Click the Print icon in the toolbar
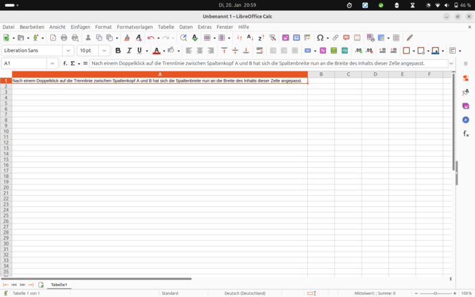The width and height of the screenshot is (475, 297). (64, 38)
